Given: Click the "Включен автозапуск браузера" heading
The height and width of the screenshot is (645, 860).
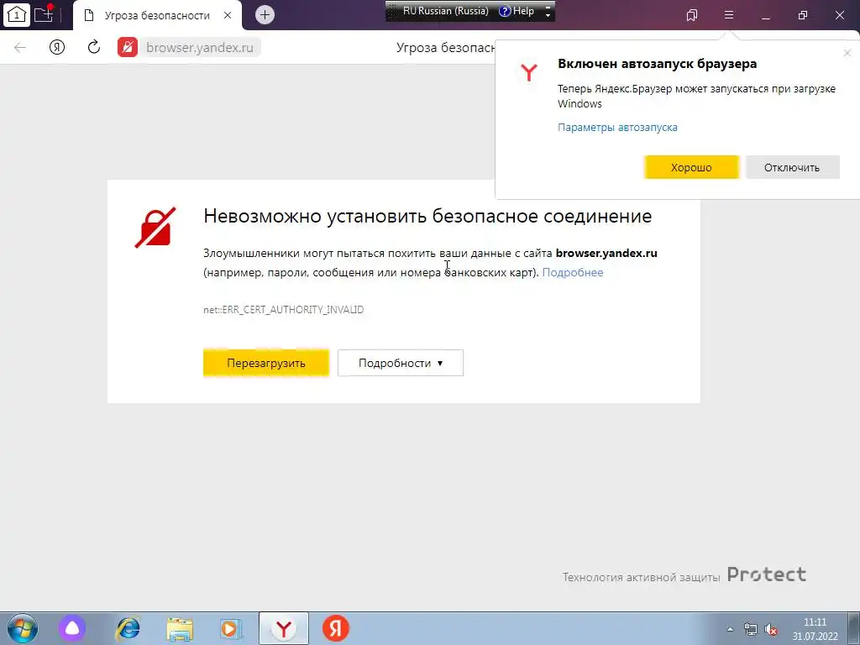Looking at the screenshot, I should (657, 64).
